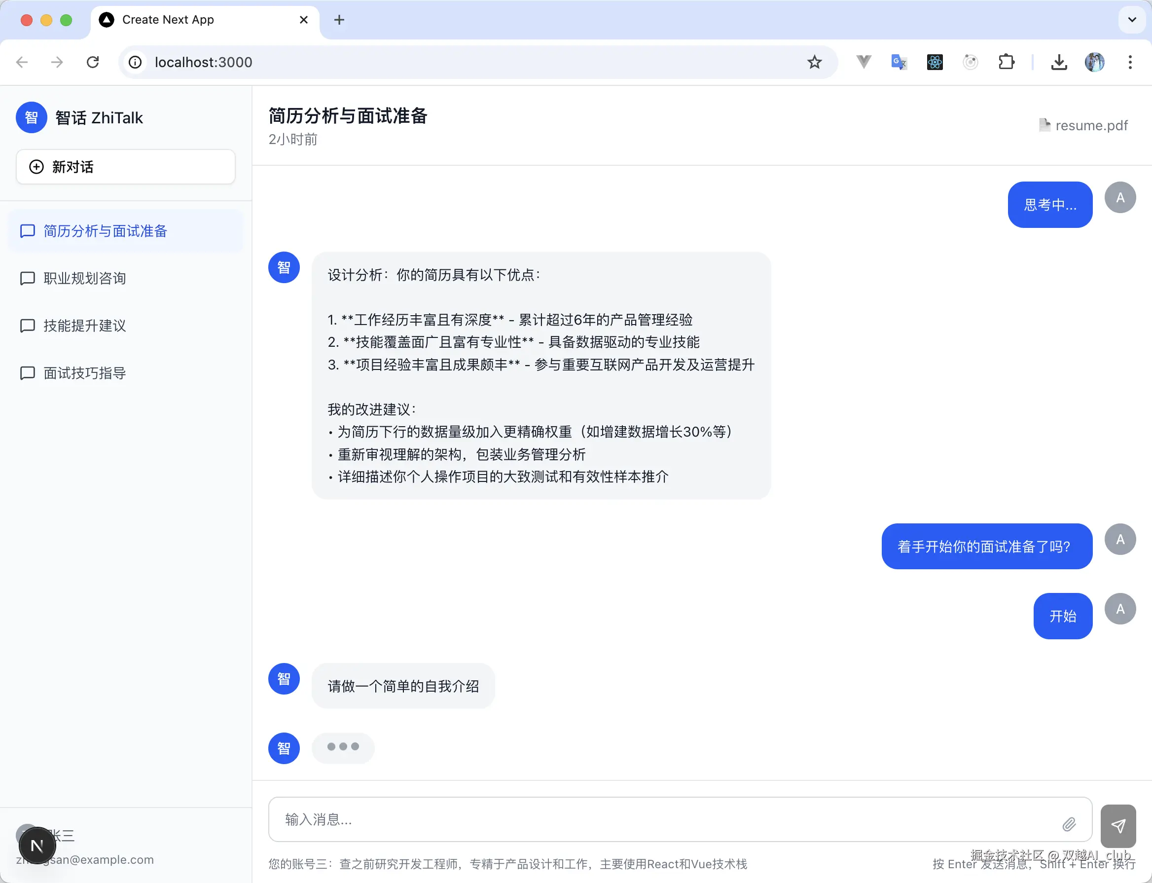The image size is (1152, 883).
Task: Open Chrome's three-dot menu
Action: coord(1130,62)
